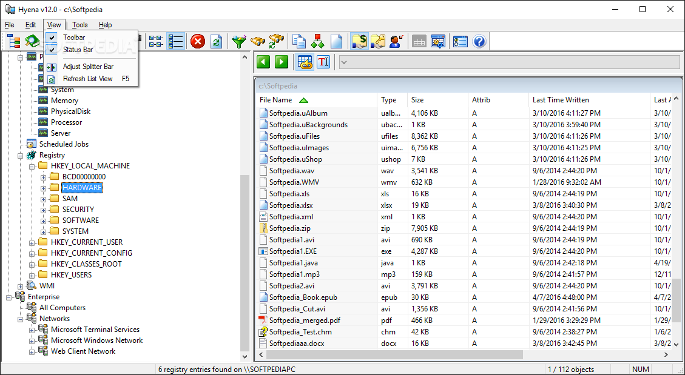The width and height of the screenshot is (685, 375).
Task: Click the blank page icon
Action: coord(336,41)
